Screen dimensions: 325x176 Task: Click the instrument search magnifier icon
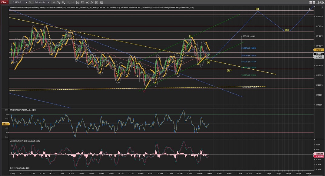(31, 2)
